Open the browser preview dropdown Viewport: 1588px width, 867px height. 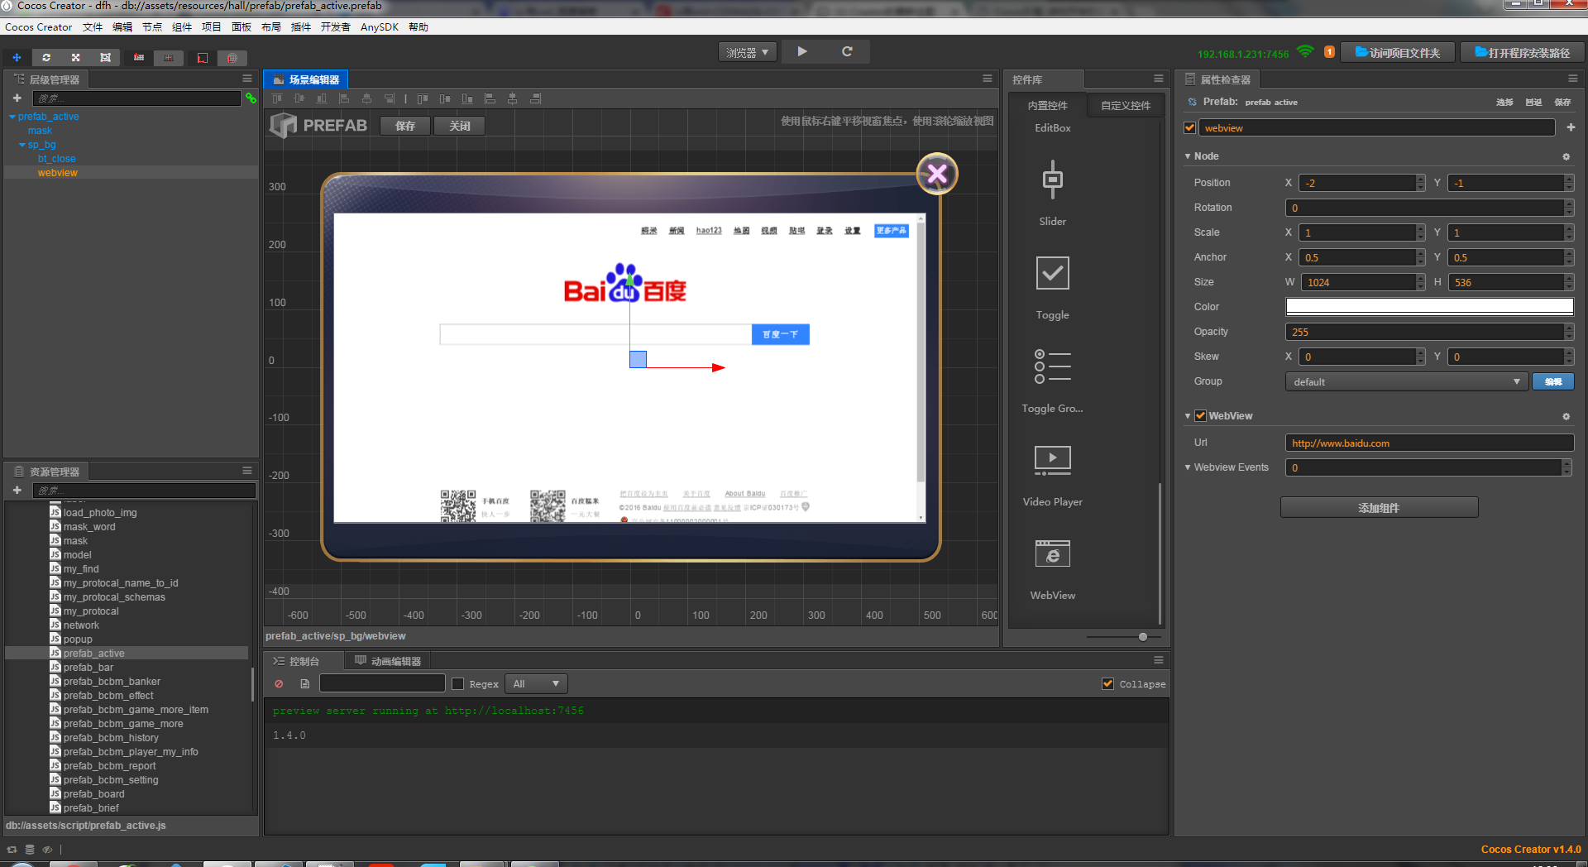click(747, 52)
